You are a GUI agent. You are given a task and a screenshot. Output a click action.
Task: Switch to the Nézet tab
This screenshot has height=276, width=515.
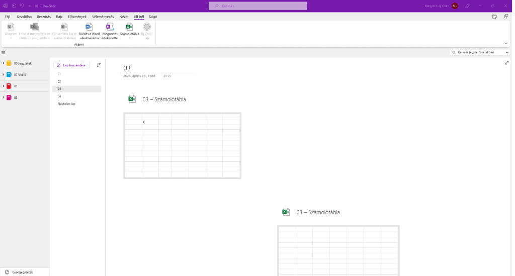[124, 17]
